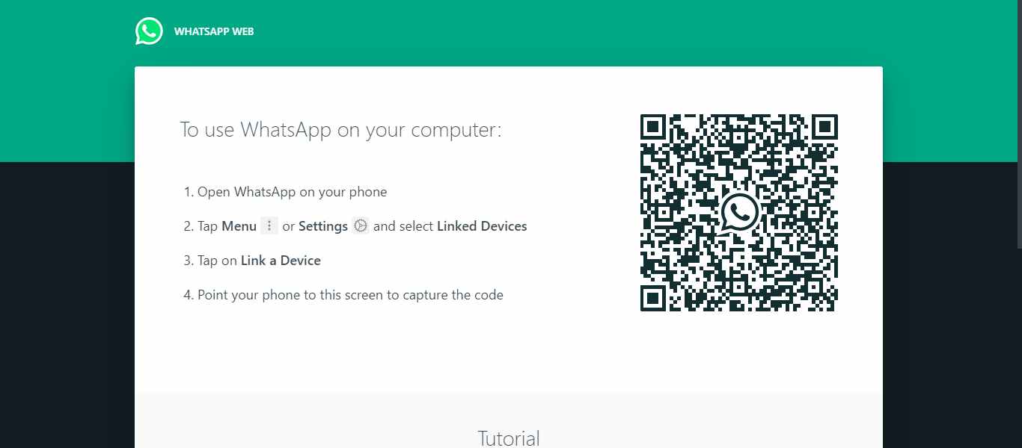
Task: Click the bold "Settings" word in step 2
Action: (x=323, y=226)
